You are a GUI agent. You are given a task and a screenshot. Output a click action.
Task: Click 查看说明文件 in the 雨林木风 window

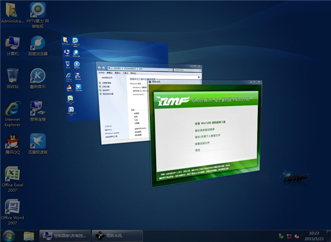point(202,143)
